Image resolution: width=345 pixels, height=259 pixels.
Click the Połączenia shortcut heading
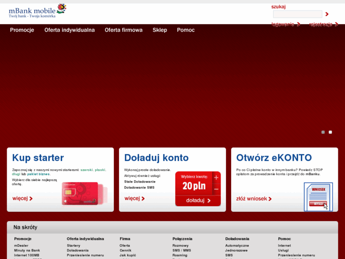pyautogui.click(x=182, y=239)
